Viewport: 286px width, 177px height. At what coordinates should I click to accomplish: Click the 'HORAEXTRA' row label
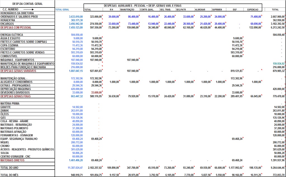(8, 20)
